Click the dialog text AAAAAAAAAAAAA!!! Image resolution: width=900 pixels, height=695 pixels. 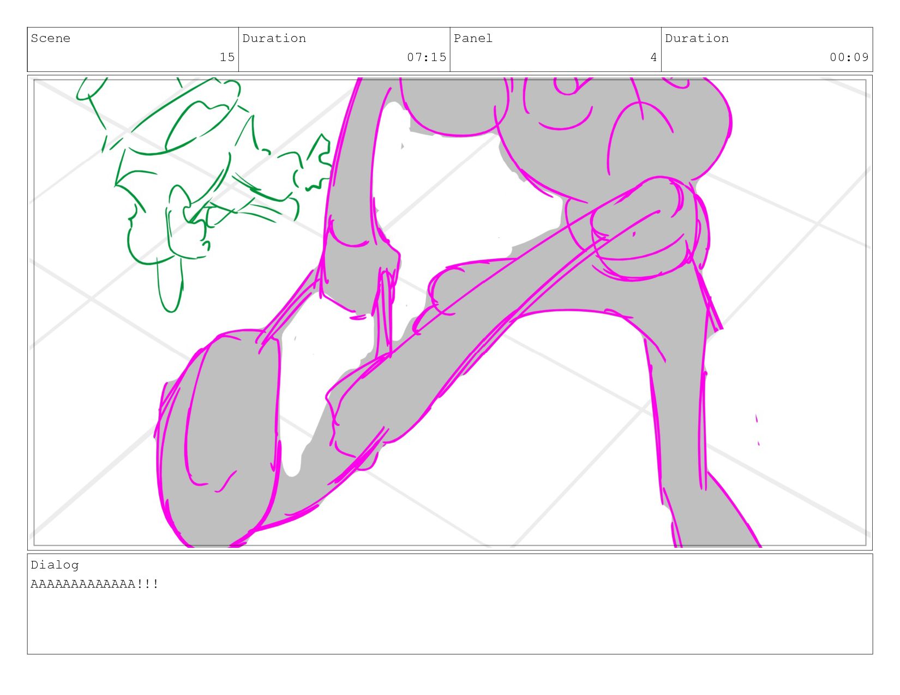(95, 584)
